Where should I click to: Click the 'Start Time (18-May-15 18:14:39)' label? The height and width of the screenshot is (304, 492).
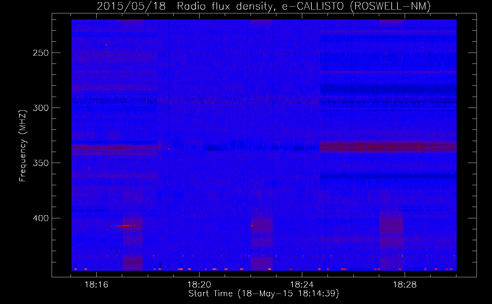click(x=264, y=294)
